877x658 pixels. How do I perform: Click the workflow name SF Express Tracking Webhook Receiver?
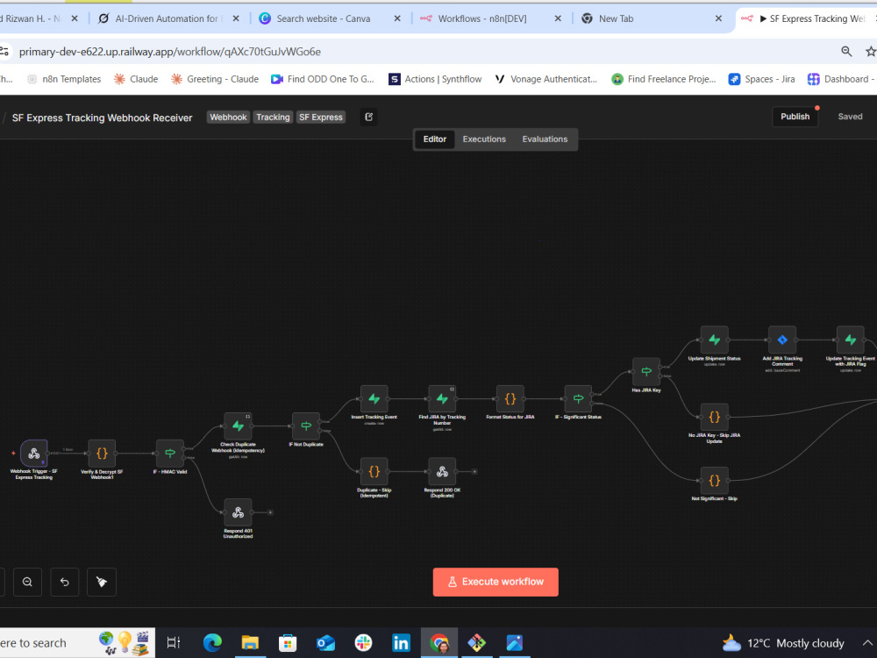[x=103, y=118]
